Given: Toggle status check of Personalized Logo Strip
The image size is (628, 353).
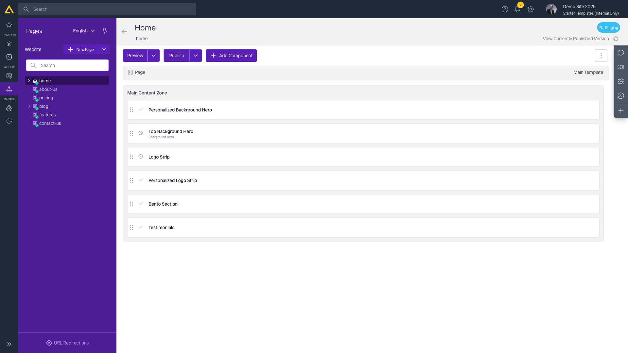Looking at the screenshot, I should pos(141,180).
